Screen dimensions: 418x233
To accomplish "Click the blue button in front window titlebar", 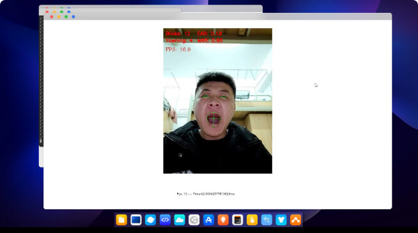I will click(74, 17).
